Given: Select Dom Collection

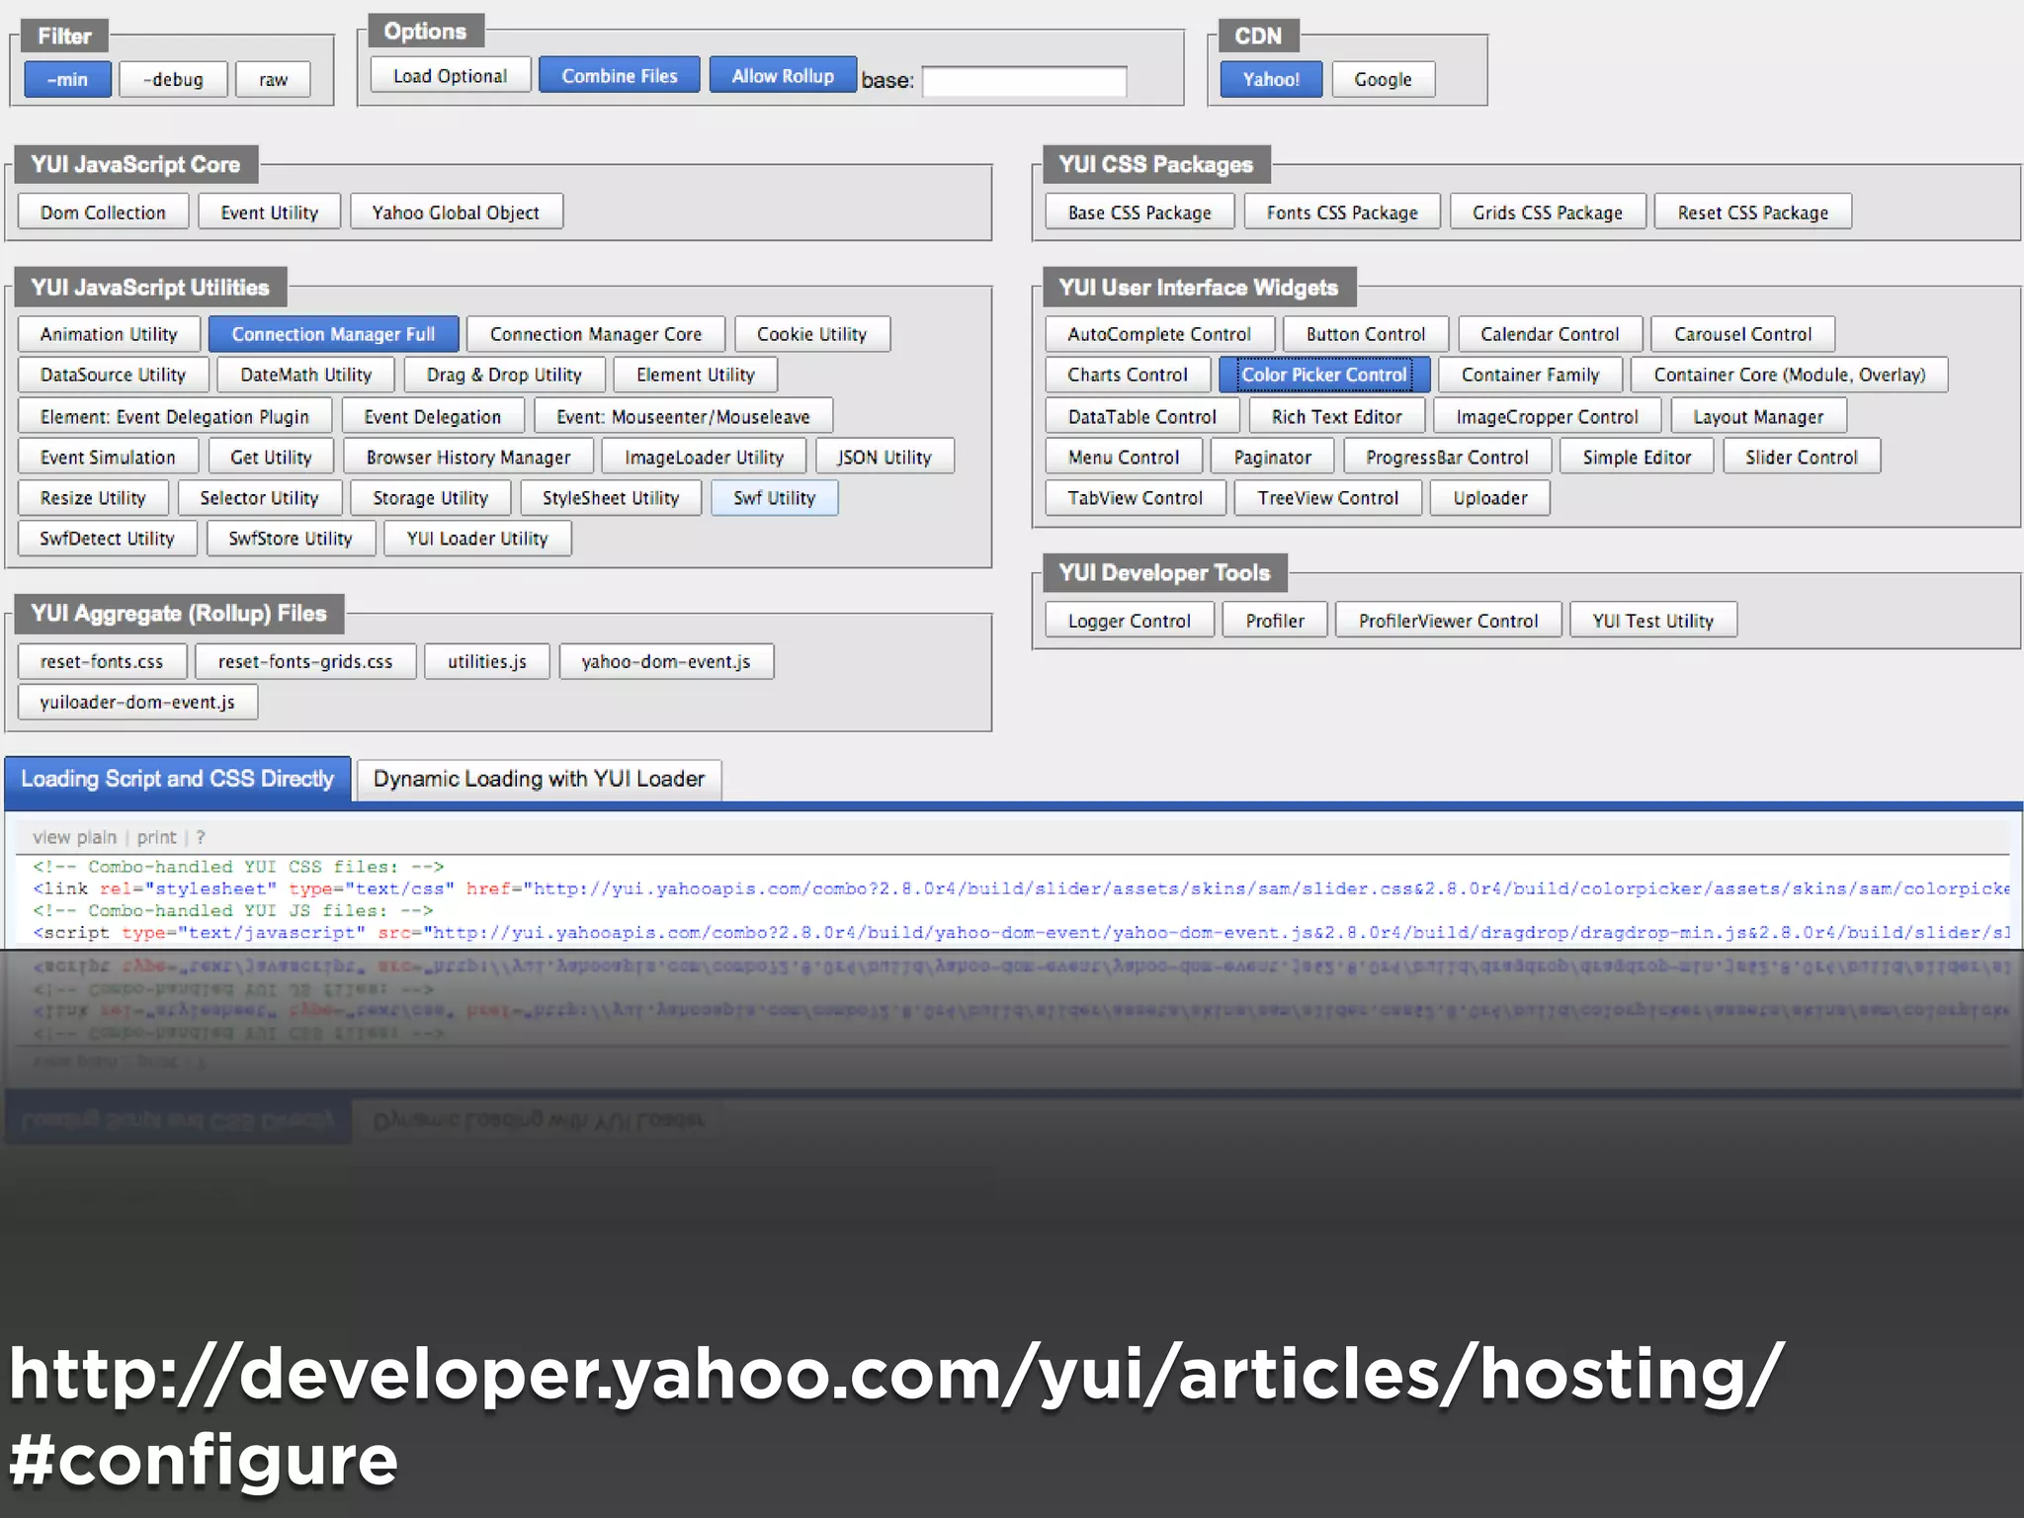Looking at the screenshot, I should [x=103, y=212].
